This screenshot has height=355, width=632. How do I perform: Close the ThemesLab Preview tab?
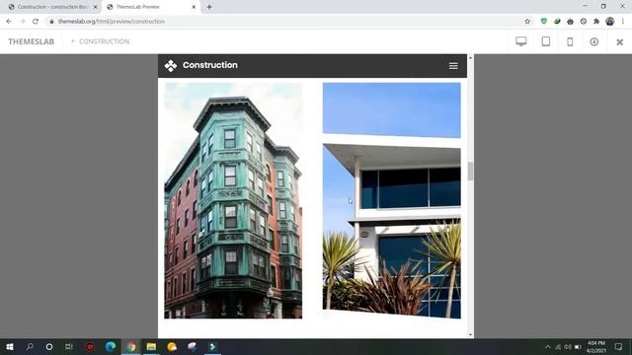pyautogui.click(x=194, y=7)
